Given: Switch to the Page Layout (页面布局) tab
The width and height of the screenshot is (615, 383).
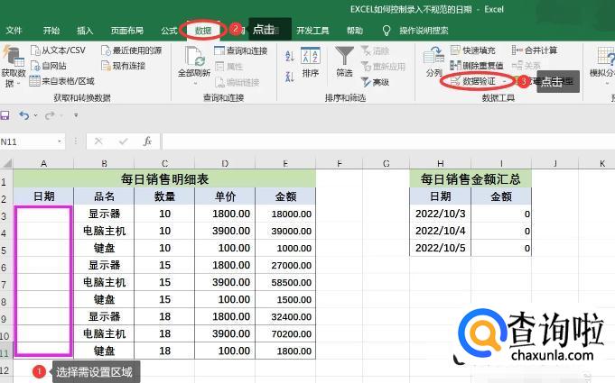Looking at the screenshot, I should click(x=126, y=31).
